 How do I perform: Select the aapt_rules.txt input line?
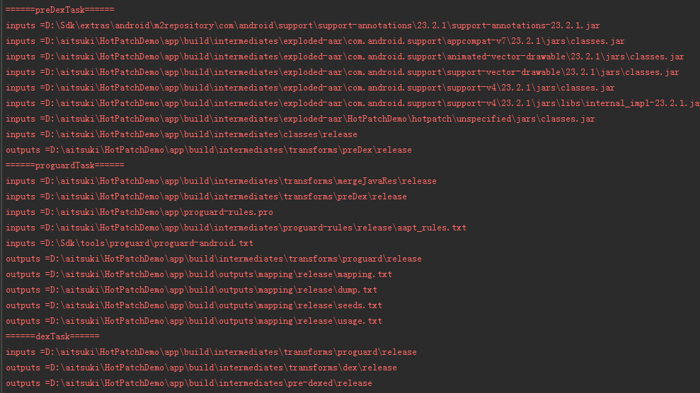236,228
